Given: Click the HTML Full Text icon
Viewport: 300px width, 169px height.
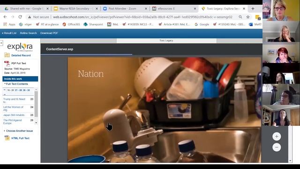Looking at the screenshot, I should pyautogui.click(x=7, y=138).
